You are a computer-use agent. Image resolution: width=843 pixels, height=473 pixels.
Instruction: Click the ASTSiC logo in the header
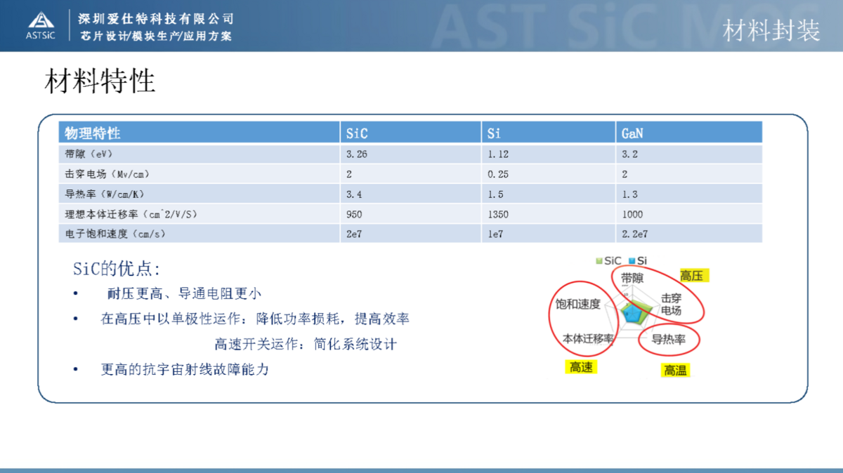point(40,25)
